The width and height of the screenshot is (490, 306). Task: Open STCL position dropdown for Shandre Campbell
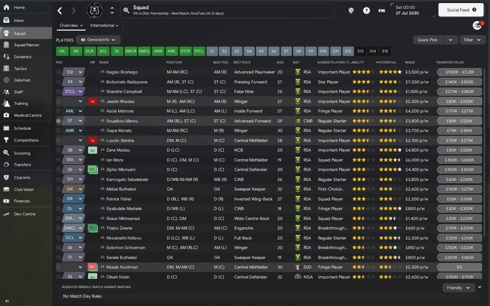(73, 91)
